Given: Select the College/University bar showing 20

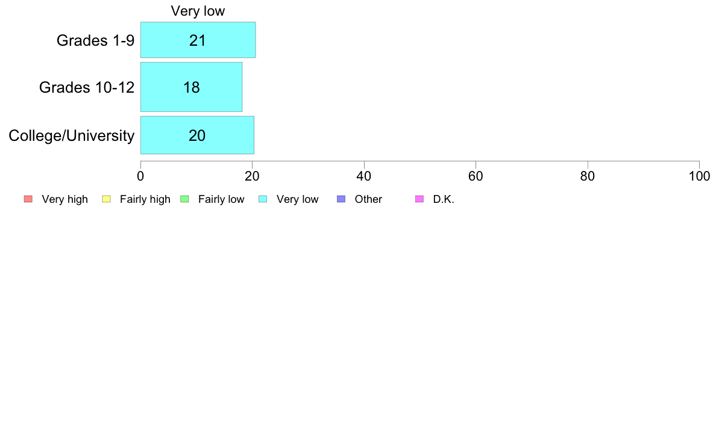Looking at the screenshot, I should [197, 135].
